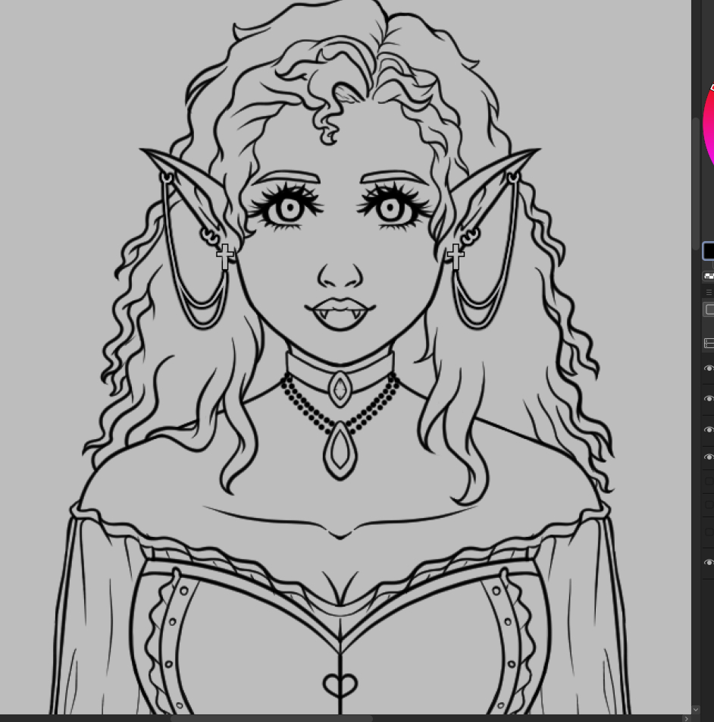Toggle the eye icon of the second layer
Image resolution: width=714 pixels, height=722 pixels.
pos(709,399)
